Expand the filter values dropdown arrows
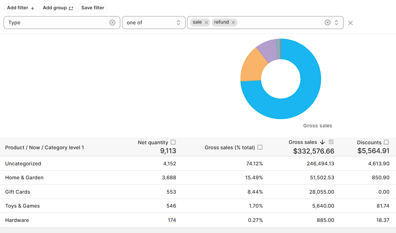 click(x=336, y=23)
